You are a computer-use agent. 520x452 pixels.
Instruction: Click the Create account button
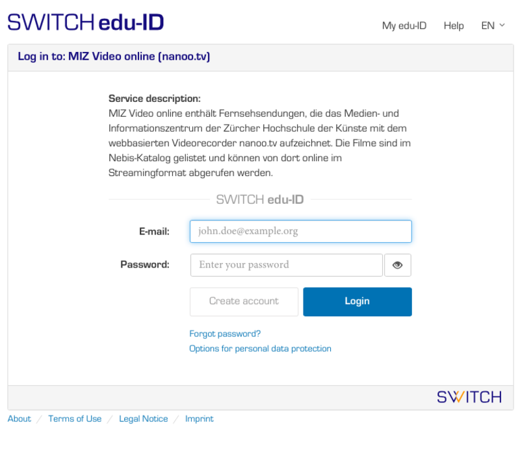(244, 301)
